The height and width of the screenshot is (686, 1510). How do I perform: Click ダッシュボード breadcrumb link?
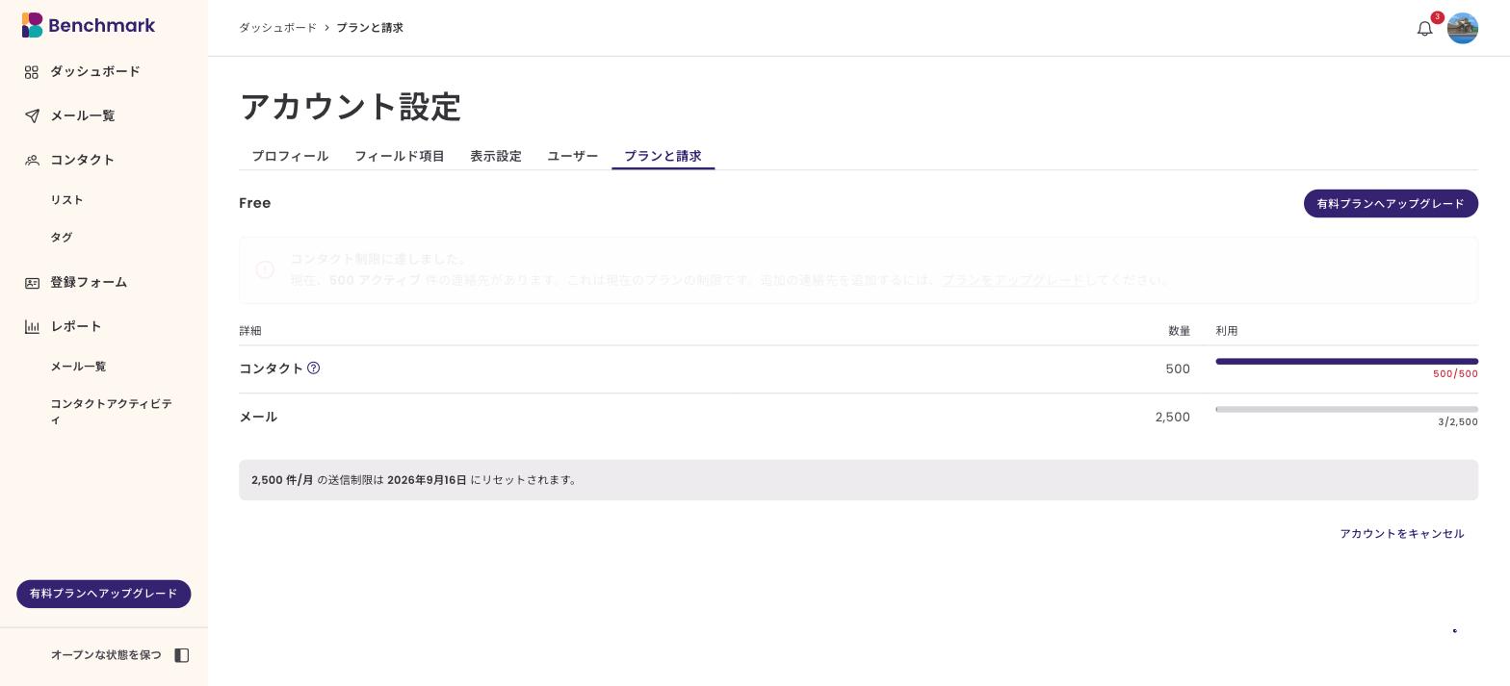click(277, 28)
